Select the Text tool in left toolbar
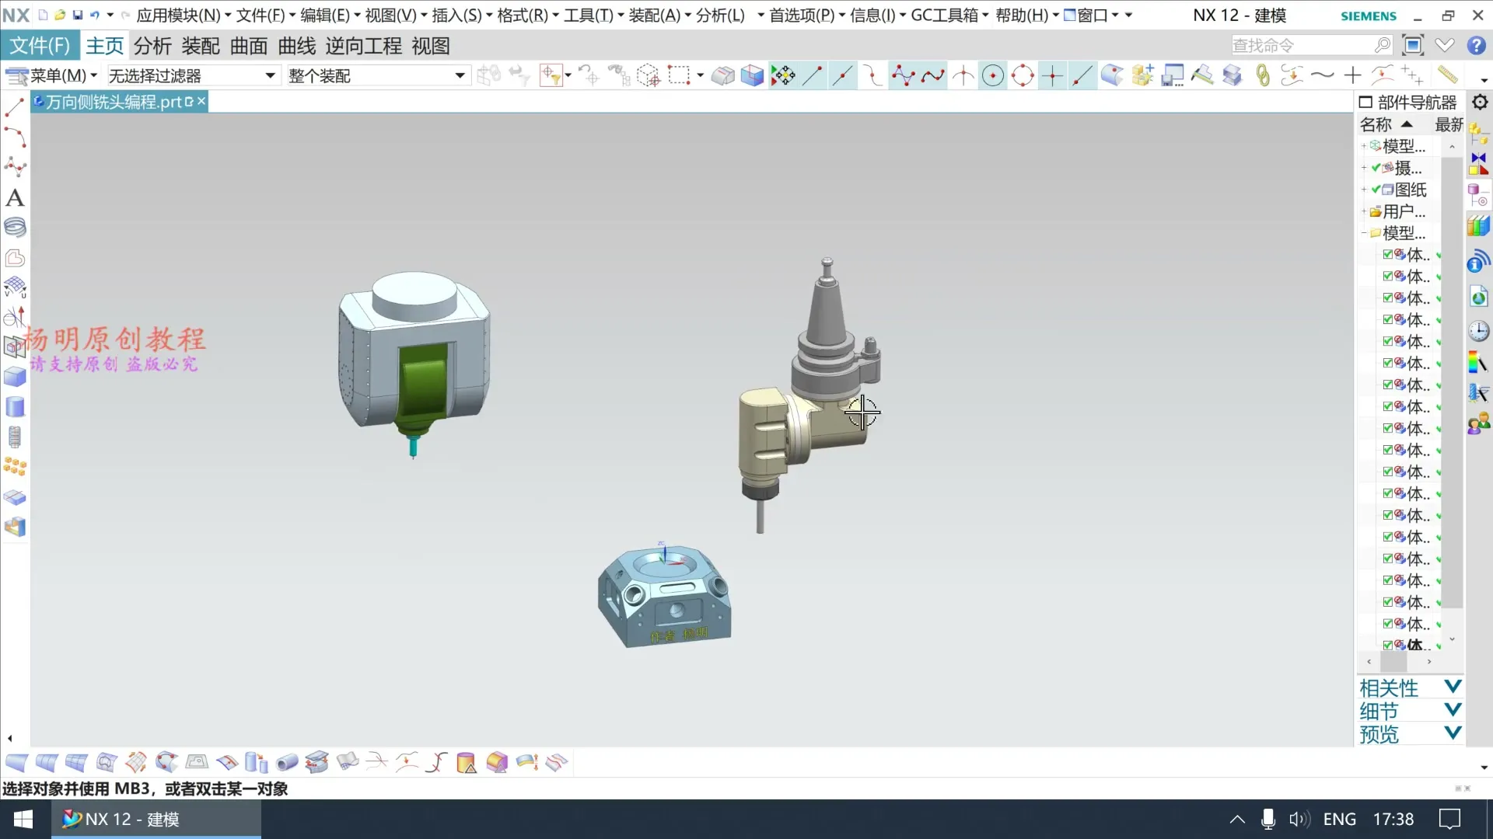Viewport: 1493px width, 839px height. (15, 198)
